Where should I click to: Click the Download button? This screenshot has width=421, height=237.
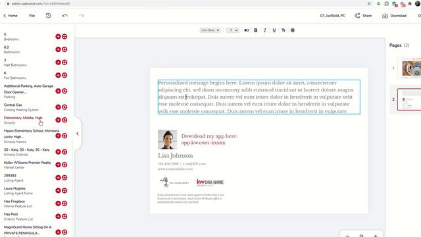coord(394,16)
